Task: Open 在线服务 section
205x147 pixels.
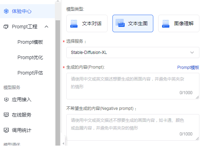Action: coord(22,115)
